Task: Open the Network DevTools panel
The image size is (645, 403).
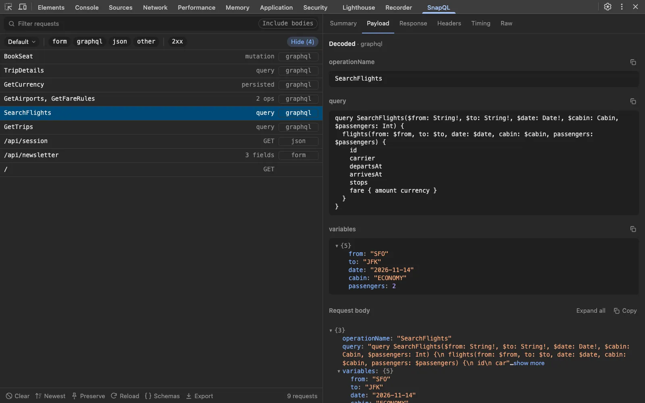Action: pos(155,7)
